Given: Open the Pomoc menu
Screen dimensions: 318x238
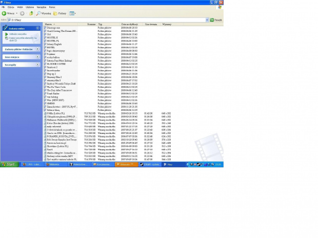Looking at the screenshot, I should coord(52,7).
